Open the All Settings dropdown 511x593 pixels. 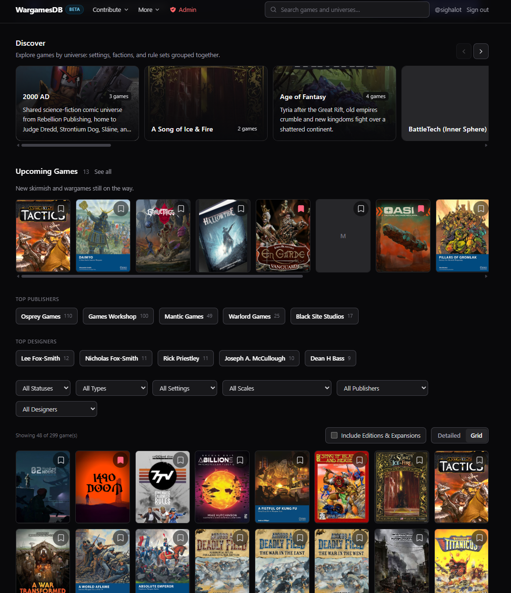coord(185,388)
